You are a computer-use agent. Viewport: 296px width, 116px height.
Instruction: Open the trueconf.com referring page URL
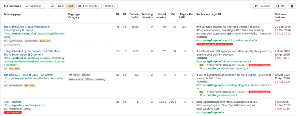pos(34,35)
